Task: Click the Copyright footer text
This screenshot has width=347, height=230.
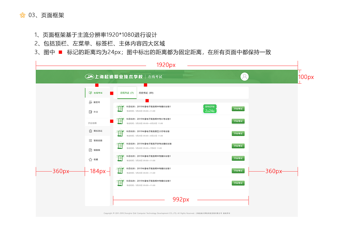Action: click(x=167, y=213)
